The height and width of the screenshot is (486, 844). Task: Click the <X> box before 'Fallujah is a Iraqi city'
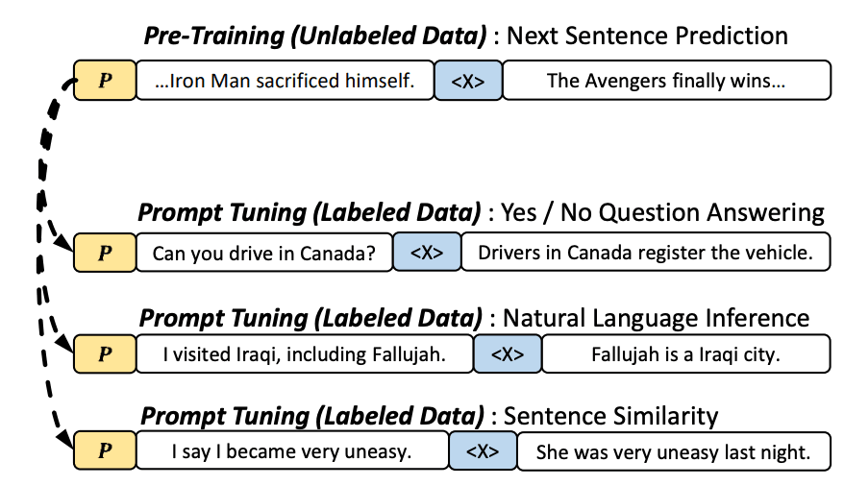pos(507,353)
